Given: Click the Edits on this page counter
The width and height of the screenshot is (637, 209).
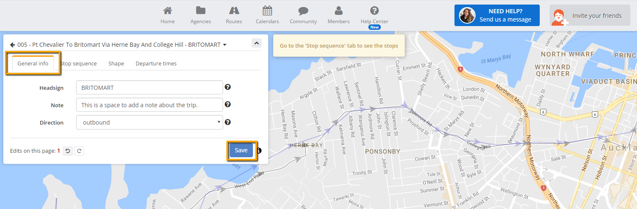Looking at the screenshot, I should [35, 151].
